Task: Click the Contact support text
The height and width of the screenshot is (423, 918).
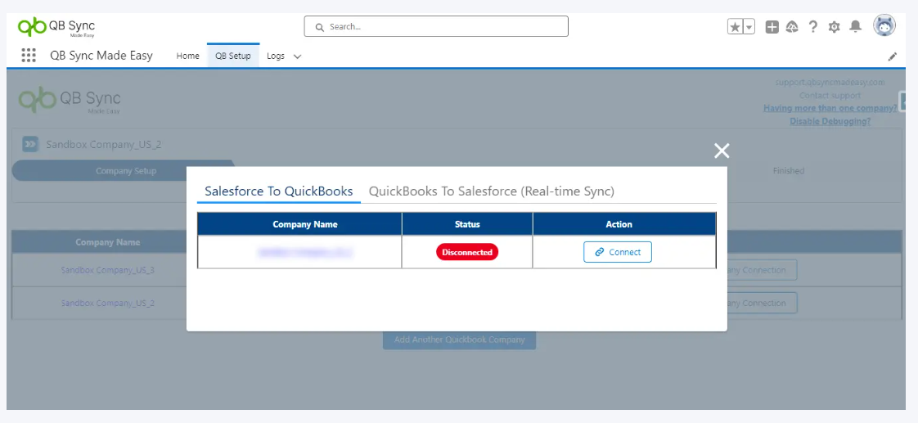Action: (x=830, y=96)
